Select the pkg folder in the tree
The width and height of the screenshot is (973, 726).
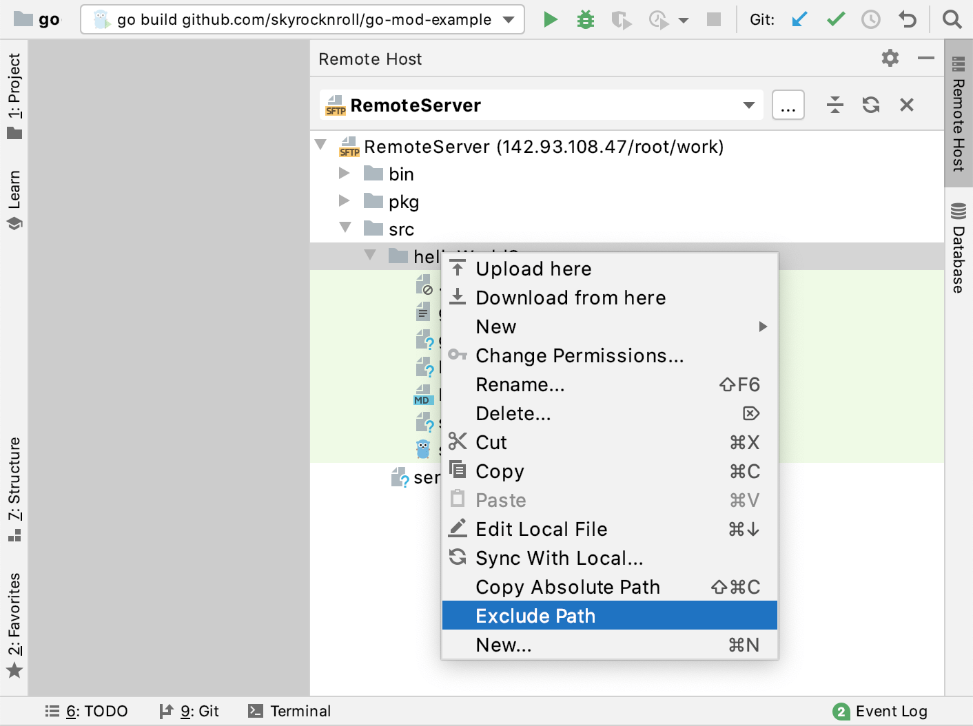(x=404, y=201)
